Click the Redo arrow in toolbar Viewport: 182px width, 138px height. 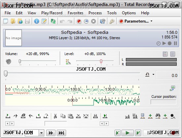(x=70, y=21)
